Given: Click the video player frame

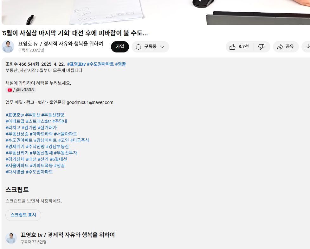Looking at the screenshot, I should [156, 12].
